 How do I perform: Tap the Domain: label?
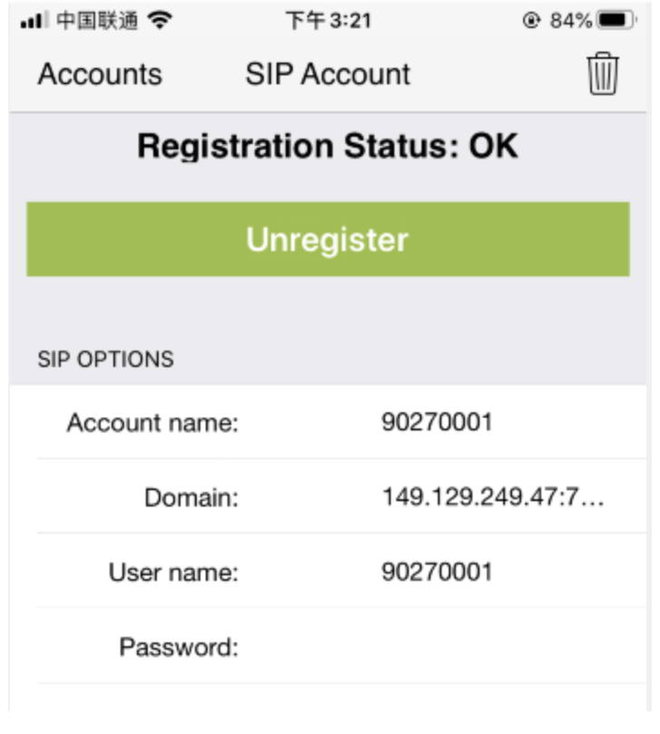pos(191,497)
